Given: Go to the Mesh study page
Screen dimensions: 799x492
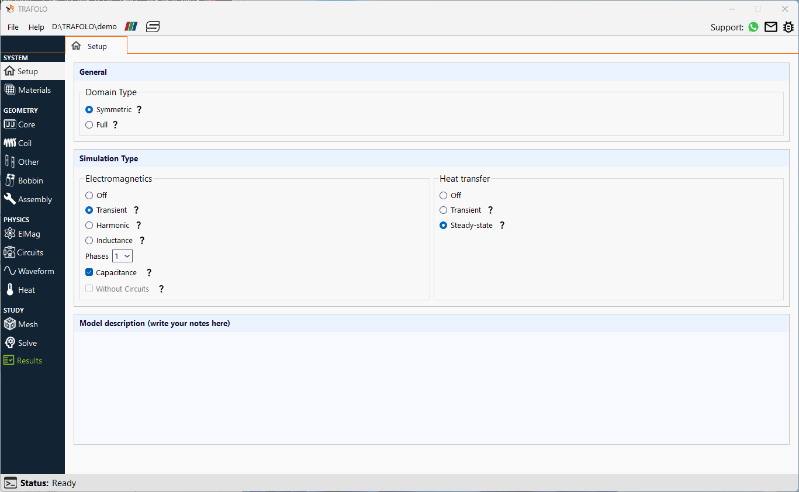Looking at the screenshot, I should click(27, 324).
